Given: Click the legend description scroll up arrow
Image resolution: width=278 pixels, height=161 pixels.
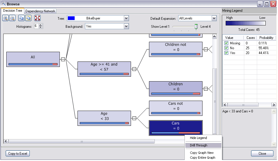Looking at the screenshot, I should pyautogui.click(x=274, y=111).
